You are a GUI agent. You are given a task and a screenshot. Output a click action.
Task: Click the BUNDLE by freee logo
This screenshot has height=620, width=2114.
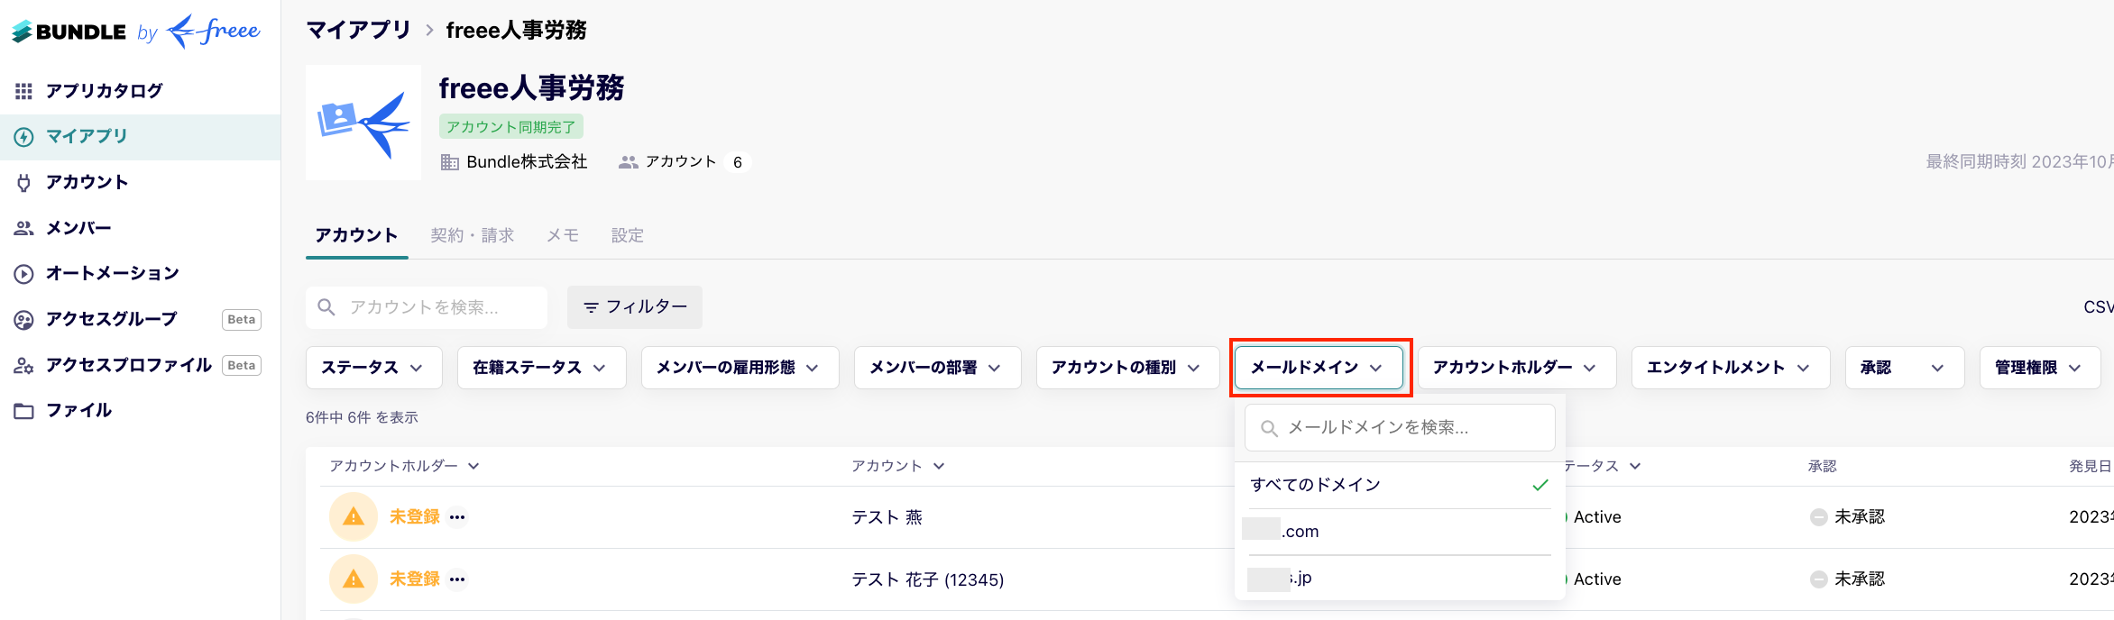[135, 32]
